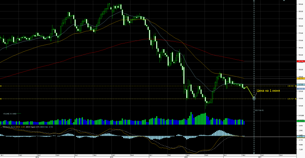Click the 2017 year label on time axis

point(260,157)
